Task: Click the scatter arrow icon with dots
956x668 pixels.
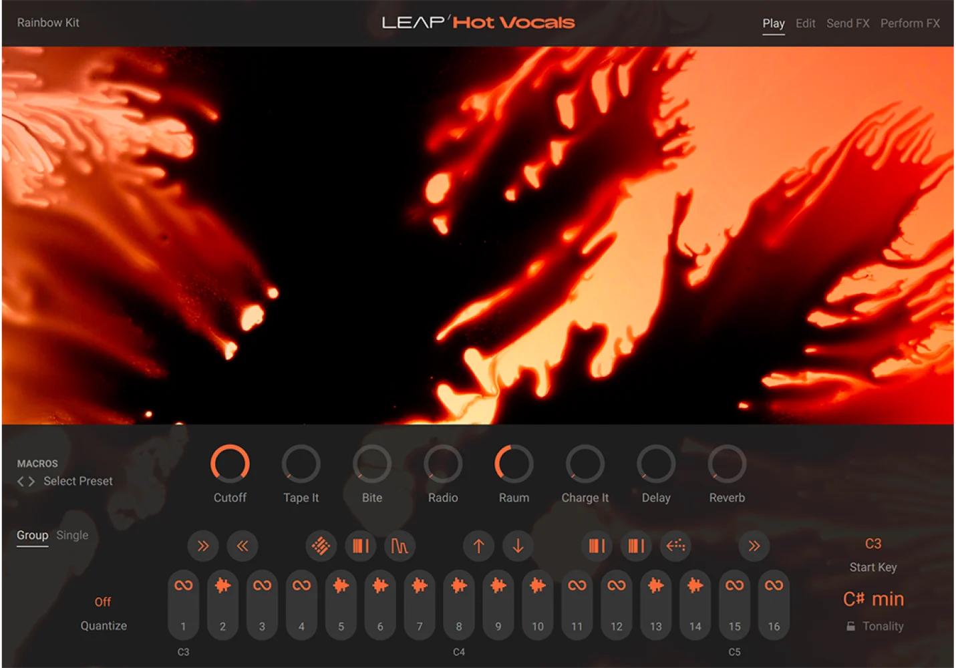Action: click(x=675, y=546)
